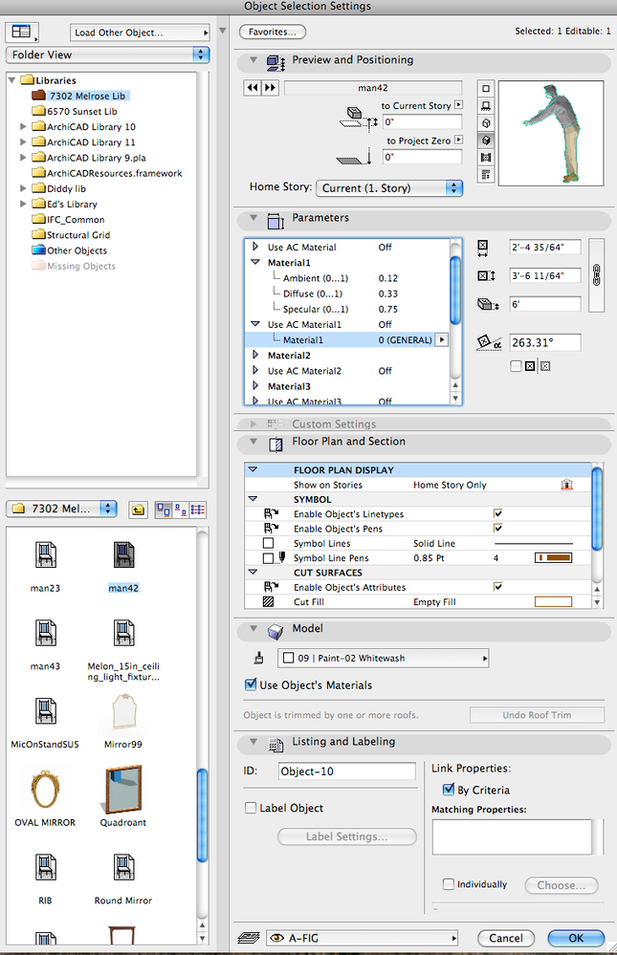Switch to list view of objects
Image resolution: width=617 pixels, height=955 pixels.
198,510
